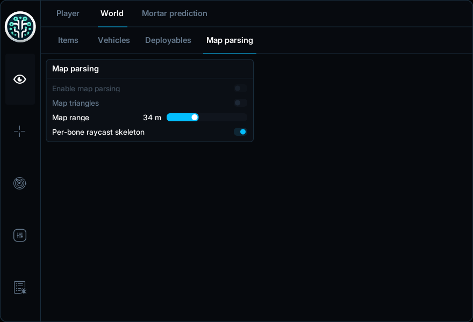Open the radar section icon

(20, 183)
